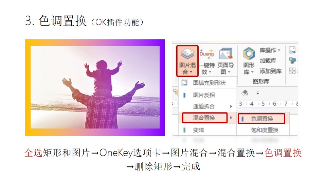This screenshot has width=326, height=183.
Task: Click the 加载库 button
Action: (x=268, y=61)
